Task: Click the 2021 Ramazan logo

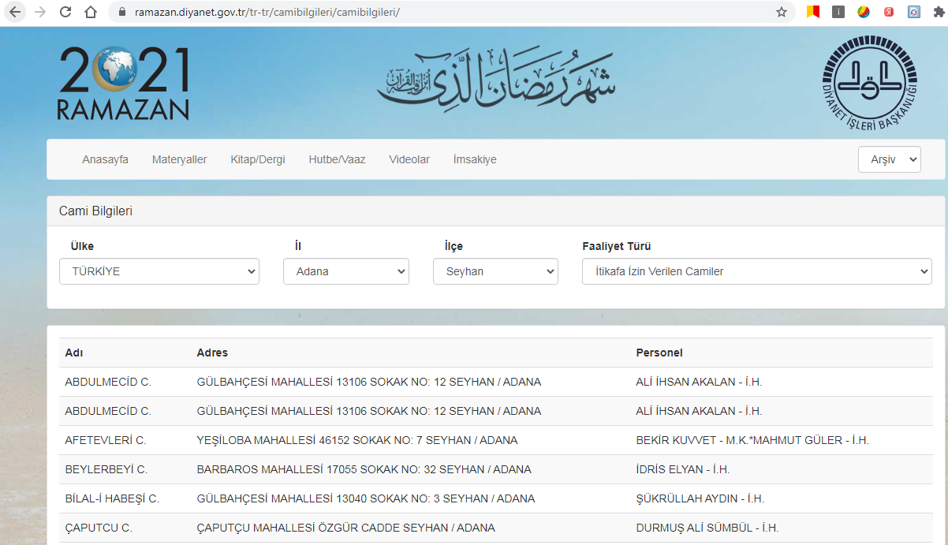Action: tap(123, 83)
